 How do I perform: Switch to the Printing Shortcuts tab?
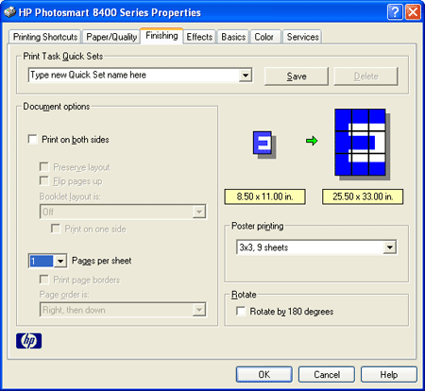45,37
